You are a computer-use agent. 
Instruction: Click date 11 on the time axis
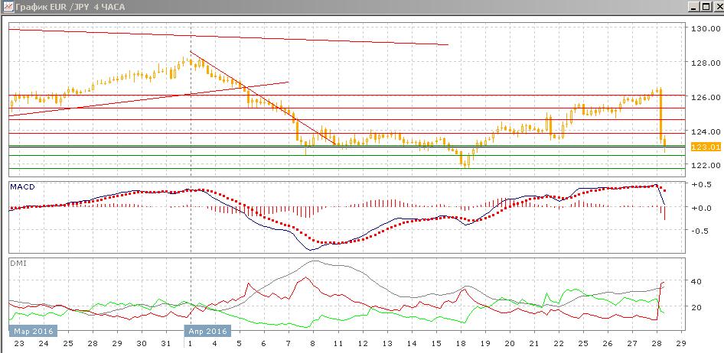(338, 344)
